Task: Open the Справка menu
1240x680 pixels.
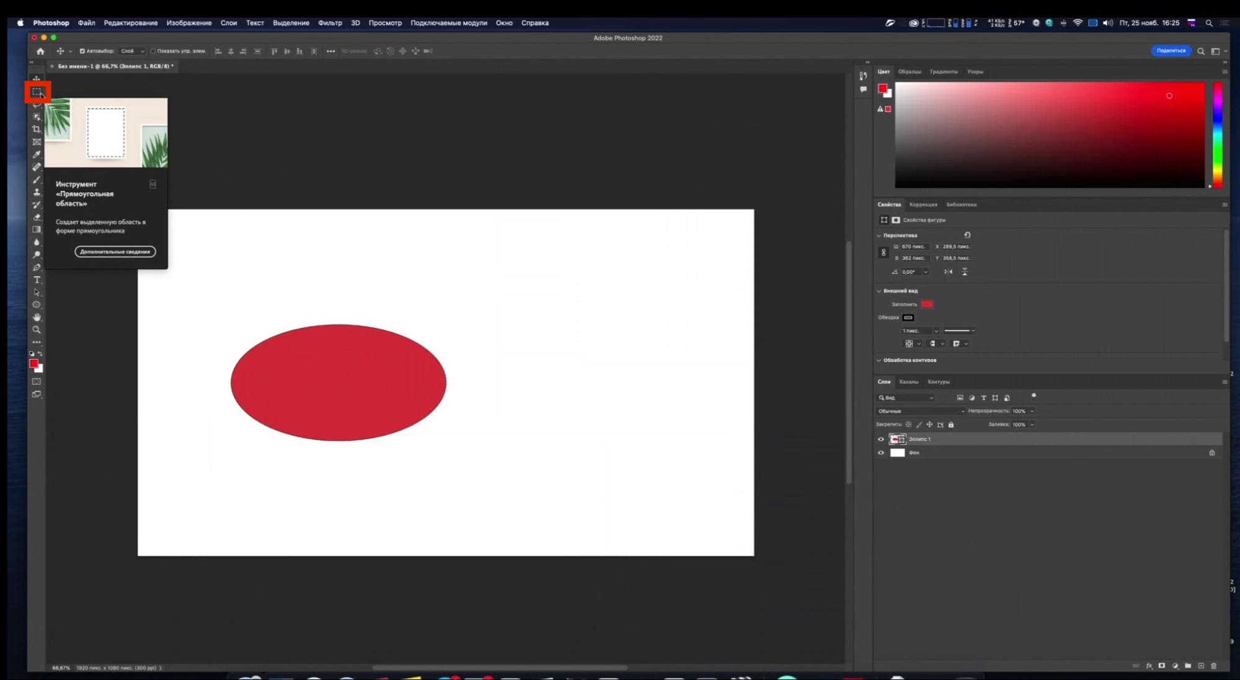Action: 535,23
